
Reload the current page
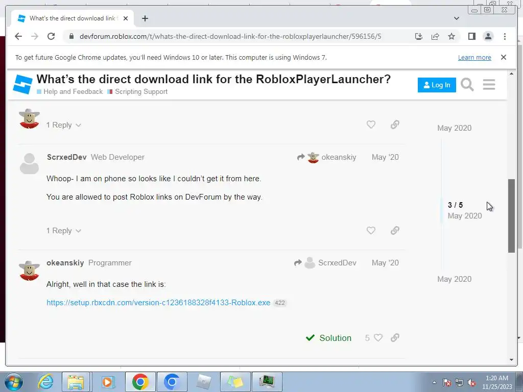pyautogui.click(x=51, y=36)
